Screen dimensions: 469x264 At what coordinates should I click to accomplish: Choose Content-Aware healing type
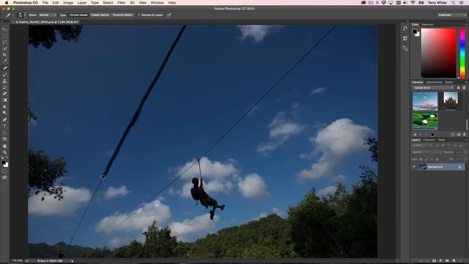(x=78, y=15)
